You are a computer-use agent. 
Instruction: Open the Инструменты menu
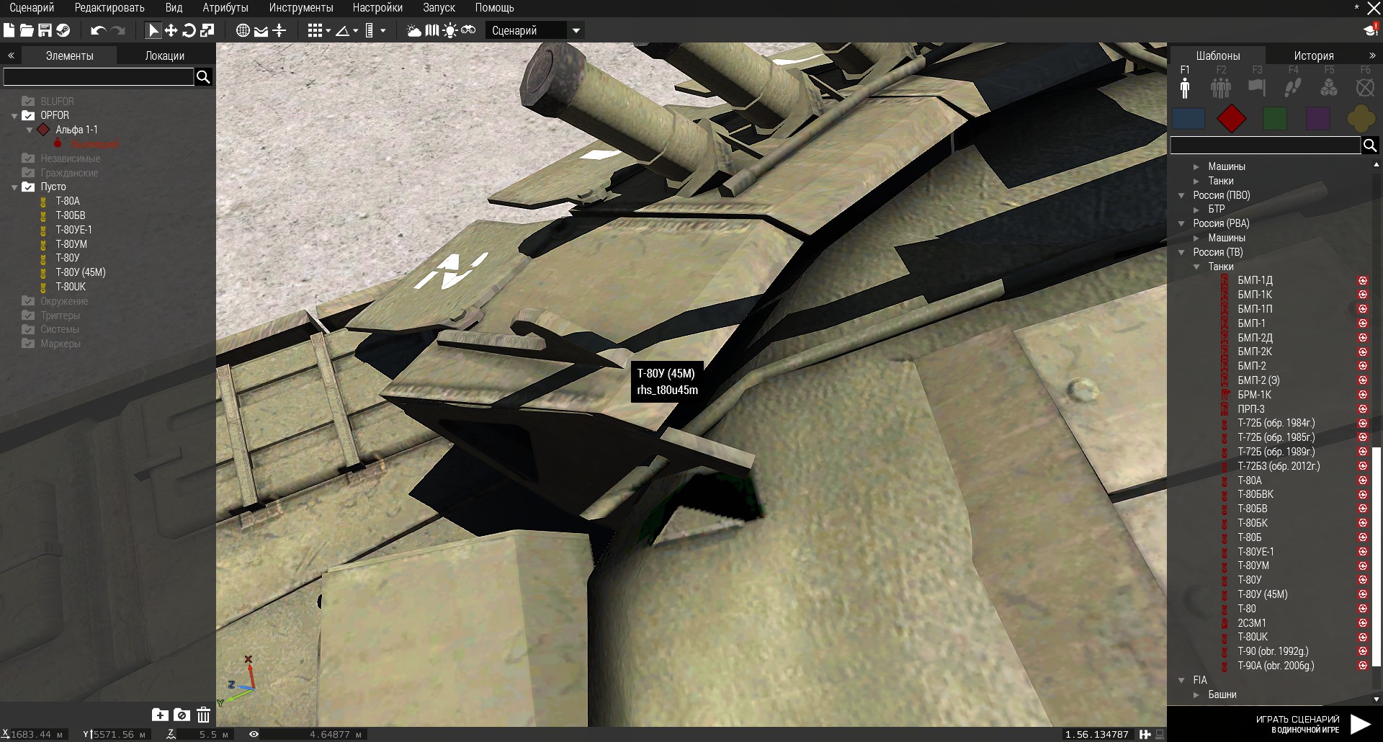(301, 8)
